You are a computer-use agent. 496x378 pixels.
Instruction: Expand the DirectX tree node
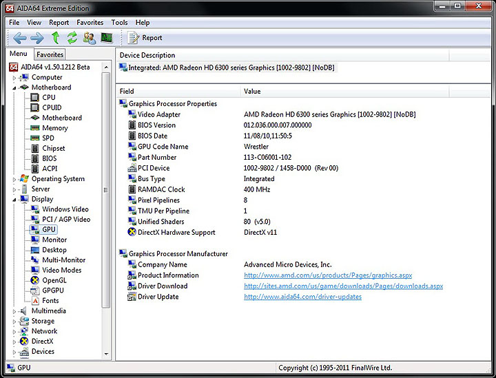14,342
